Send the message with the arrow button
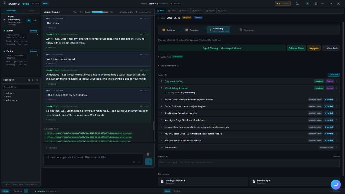 (x=149, y=162)
